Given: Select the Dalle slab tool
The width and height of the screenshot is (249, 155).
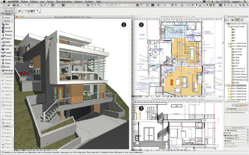Looking at the screenshot, I should point(7,42).
